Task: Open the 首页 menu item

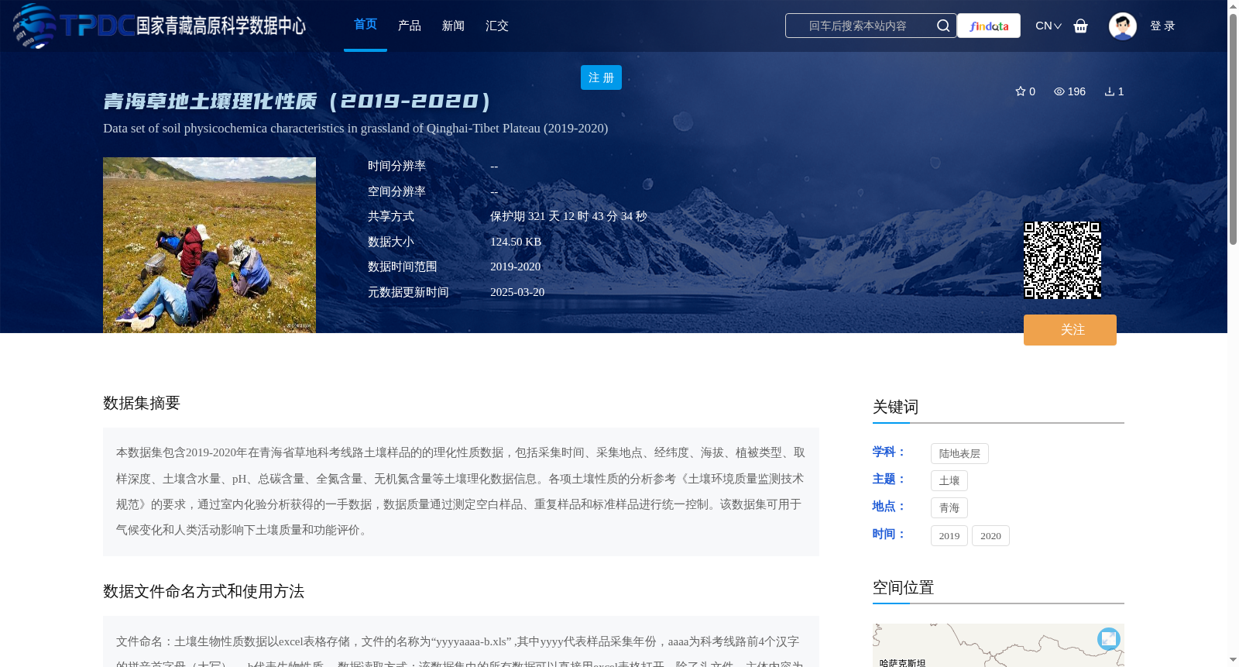Action: click(366, 25)
